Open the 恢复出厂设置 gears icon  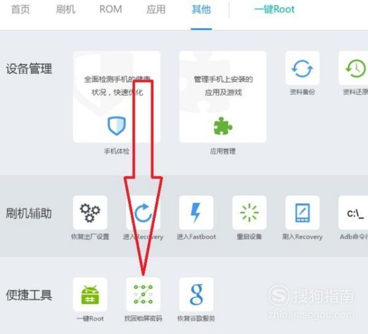[x=90, y=213]
